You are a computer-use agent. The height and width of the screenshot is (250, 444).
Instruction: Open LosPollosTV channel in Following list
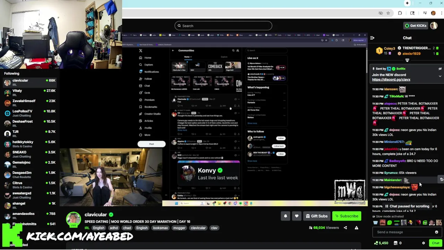(30, 113)
